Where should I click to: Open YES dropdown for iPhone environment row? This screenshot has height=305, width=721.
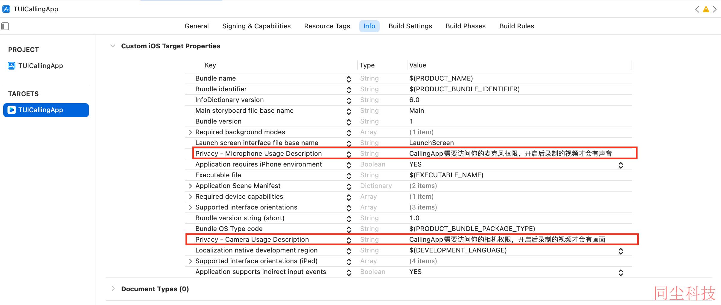621,165
